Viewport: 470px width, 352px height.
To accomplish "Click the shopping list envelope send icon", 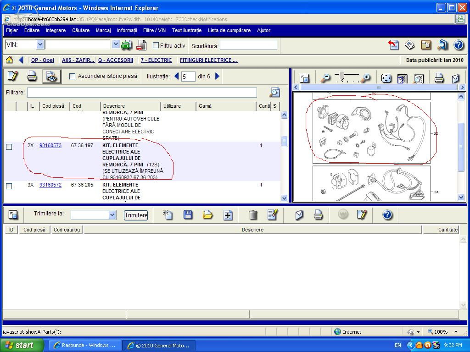I will (x=299, y=214).
